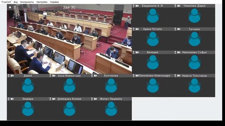
Task: Click the name label Бердников А. И.
Action: 153,6
